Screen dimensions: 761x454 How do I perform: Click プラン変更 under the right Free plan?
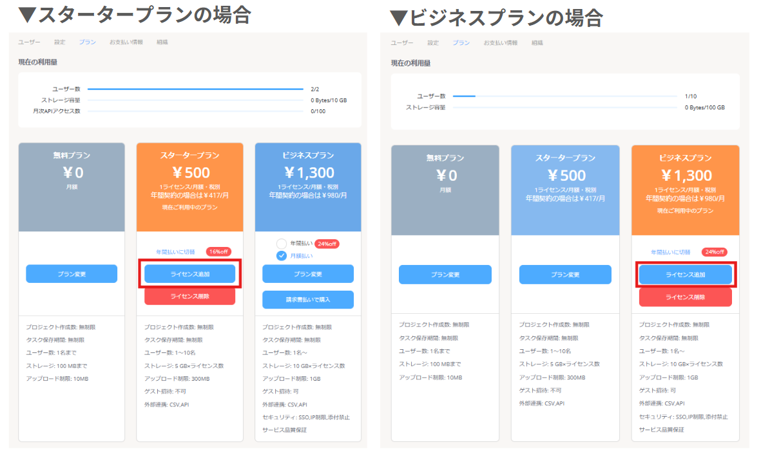point(445,275)
